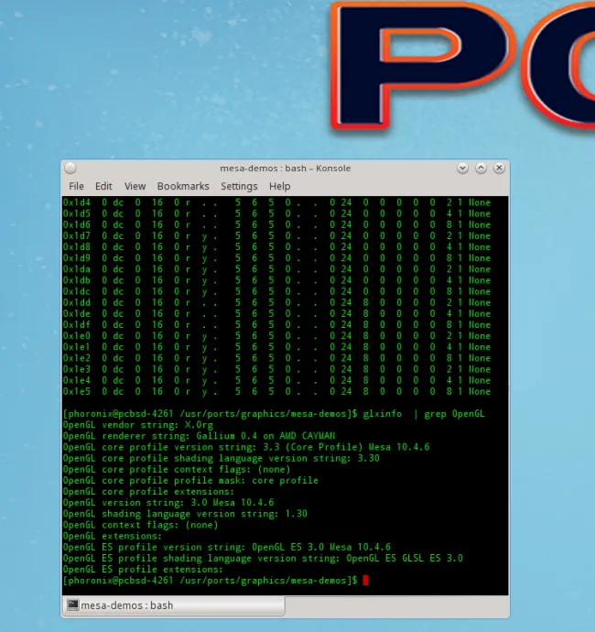The image size is (595, 632).
Task: Click the 'glxinfo | grep OpenGL' command text
Action: (x=424, y=414)
